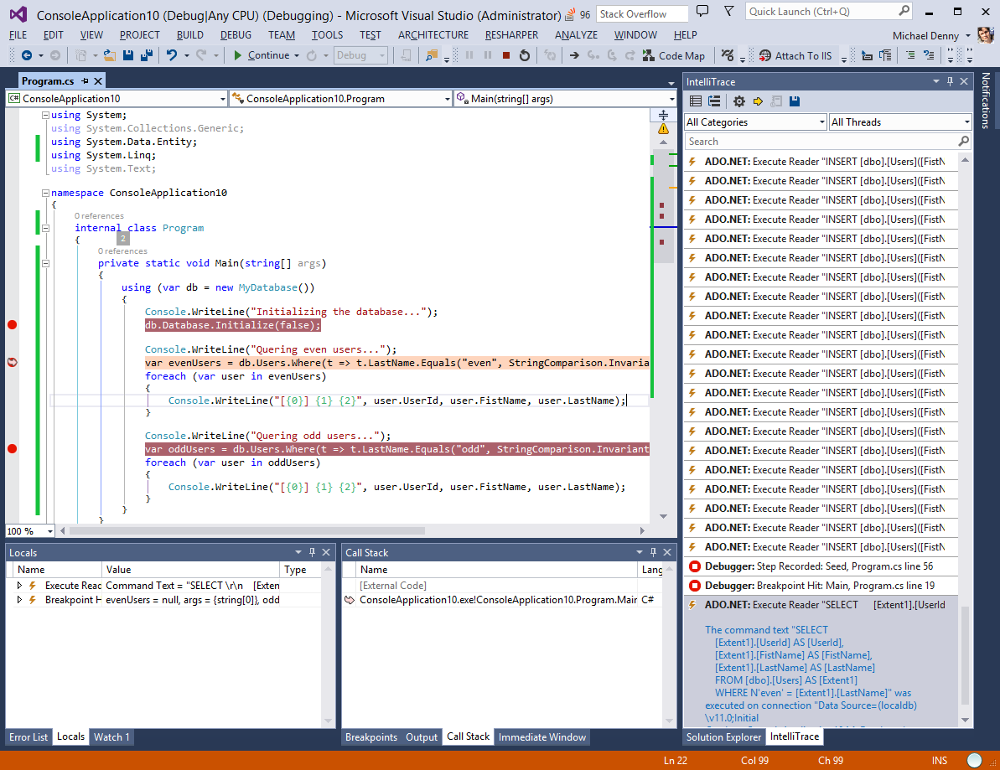Click the editor horizontal scrollbar thumb
Screen dimensions: 1000x770
click(x=246, y=530)
